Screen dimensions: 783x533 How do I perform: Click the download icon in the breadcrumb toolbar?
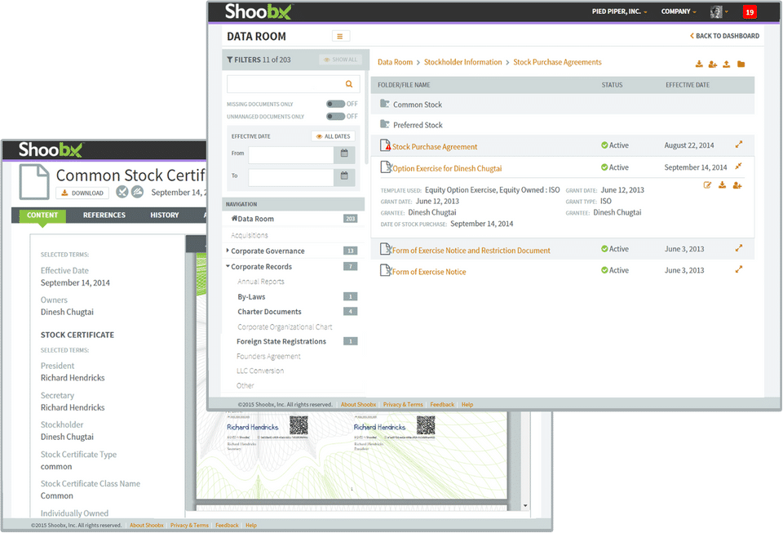click(699, 64)
